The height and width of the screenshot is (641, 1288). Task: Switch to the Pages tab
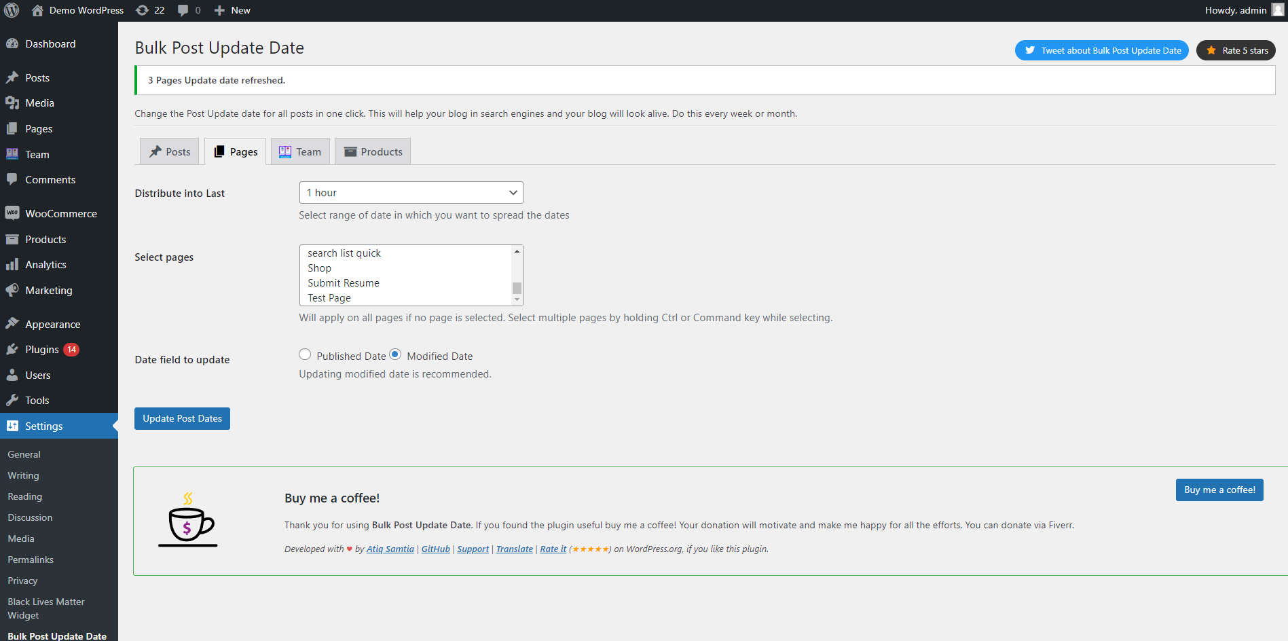coord(236,151)
